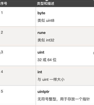94x105 pixels.
Task: Click the 类型和描述 column header
Action: 45,4
